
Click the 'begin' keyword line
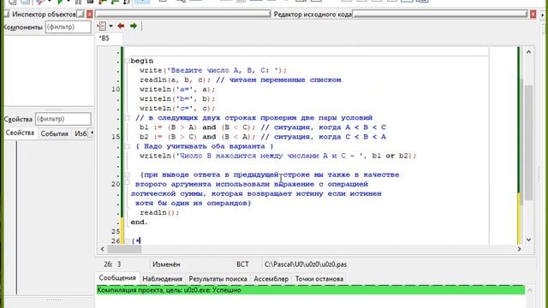[x=142, y=61]
